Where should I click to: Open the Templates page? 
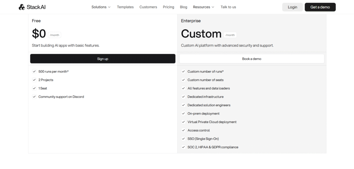point(125,7)
